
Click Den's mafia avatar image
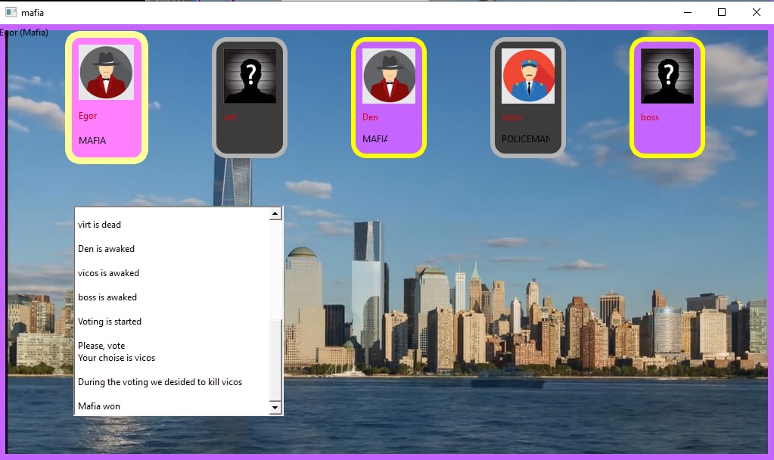tap(389, 76)
